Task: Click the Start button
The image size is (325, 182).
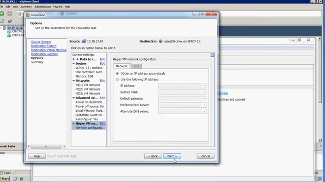Action: pyautogui.click(x=5, y=179)
